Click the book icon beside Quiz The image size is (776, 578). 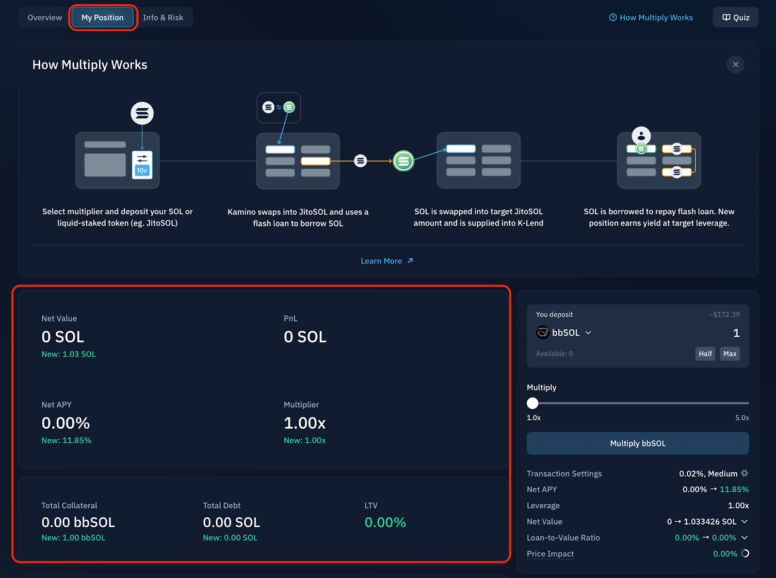pos(726,17)
